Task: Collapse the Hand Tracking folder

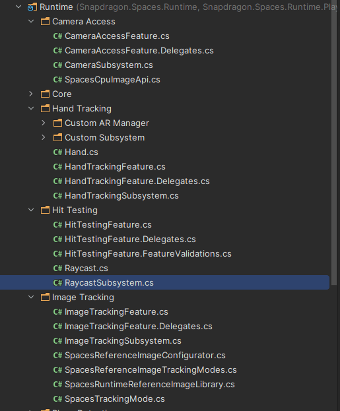Action: [31, 108]
